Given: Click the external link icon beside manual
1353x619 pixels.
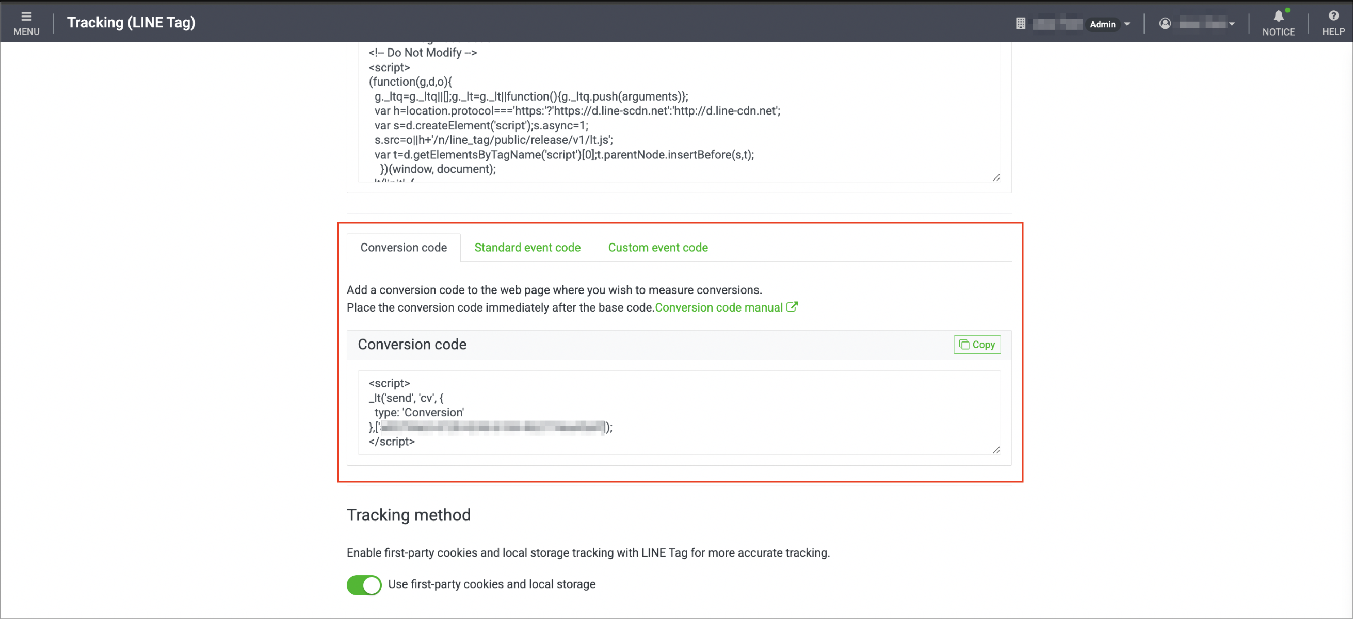Looking at the screenshot, I should 792,307.
